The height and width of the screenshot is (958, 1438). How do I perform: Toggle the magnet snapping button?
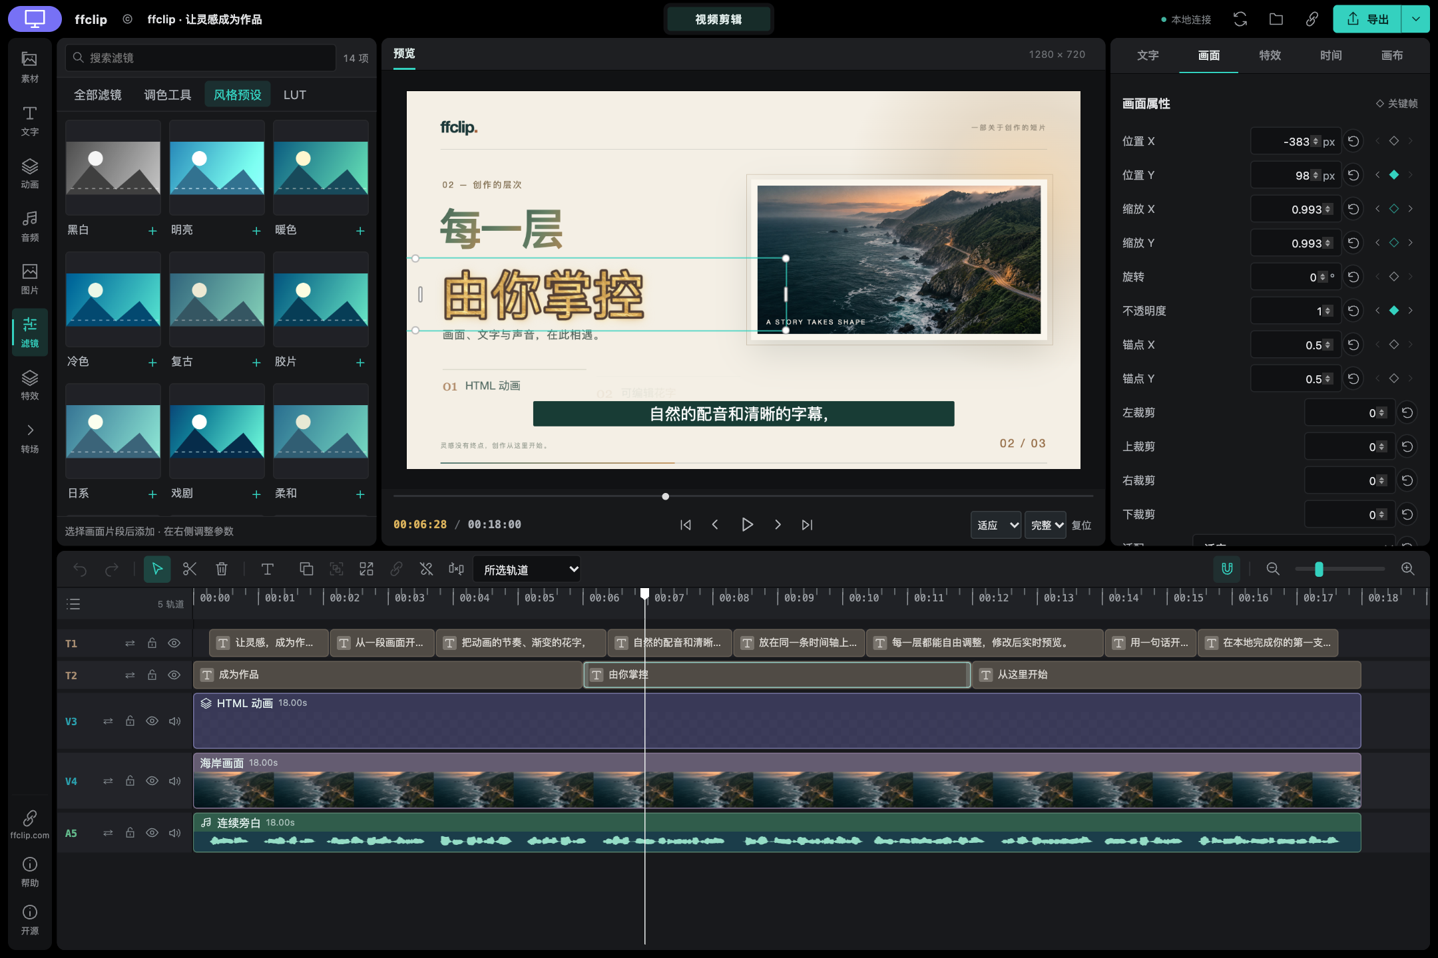click(x=1226, y=569)
